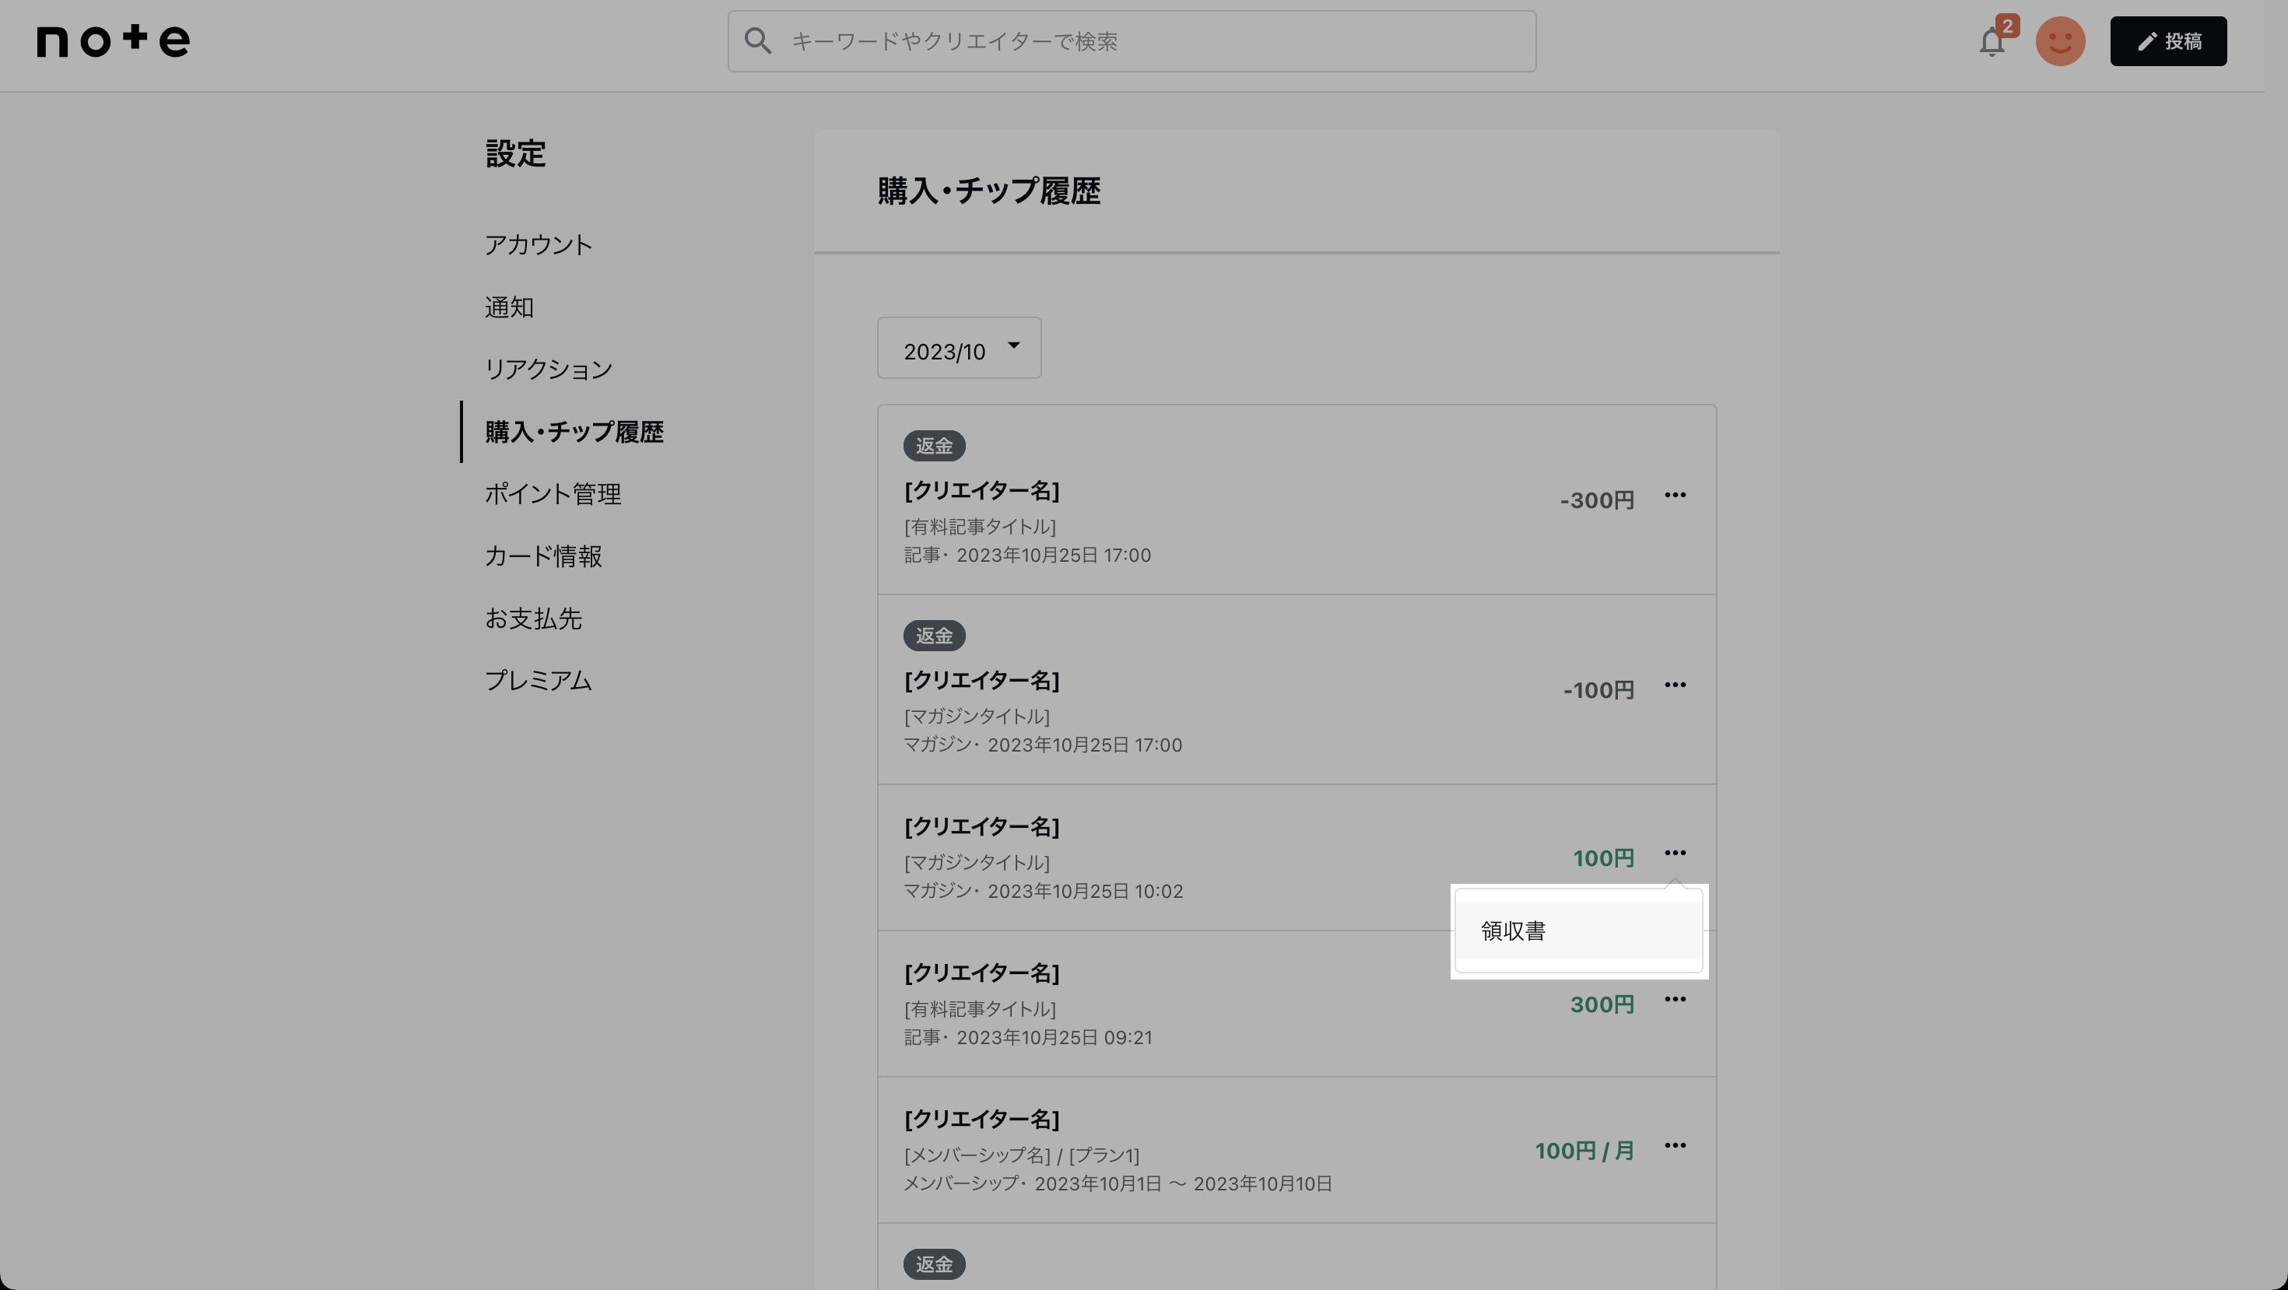Open the user avatar menu
The image size is (2288, 1290).
(x=2060, y=42)
